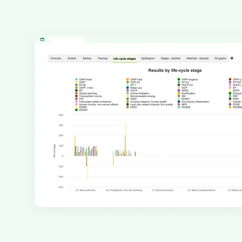Viewport: 242px width, 242px height.
Task: Toggle the HWD legend entry
Action: coord(131,99)
